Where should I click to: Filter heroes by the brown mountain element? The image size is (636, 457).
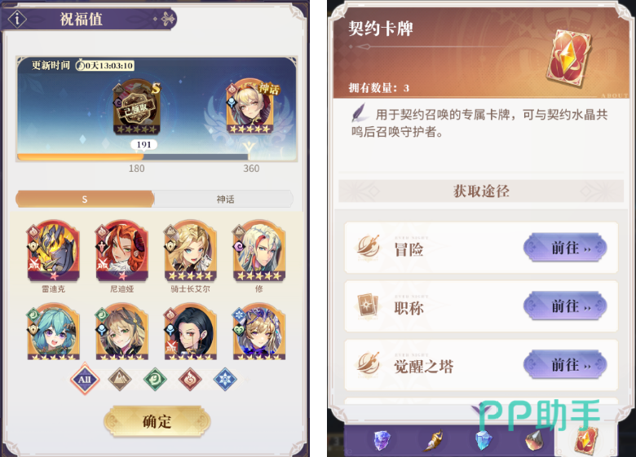coord(120,380)
